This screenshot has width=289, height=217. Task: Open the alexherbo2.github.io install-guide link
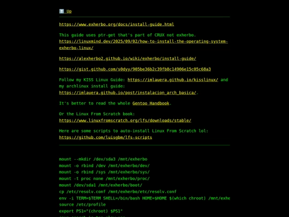point(127,58)
